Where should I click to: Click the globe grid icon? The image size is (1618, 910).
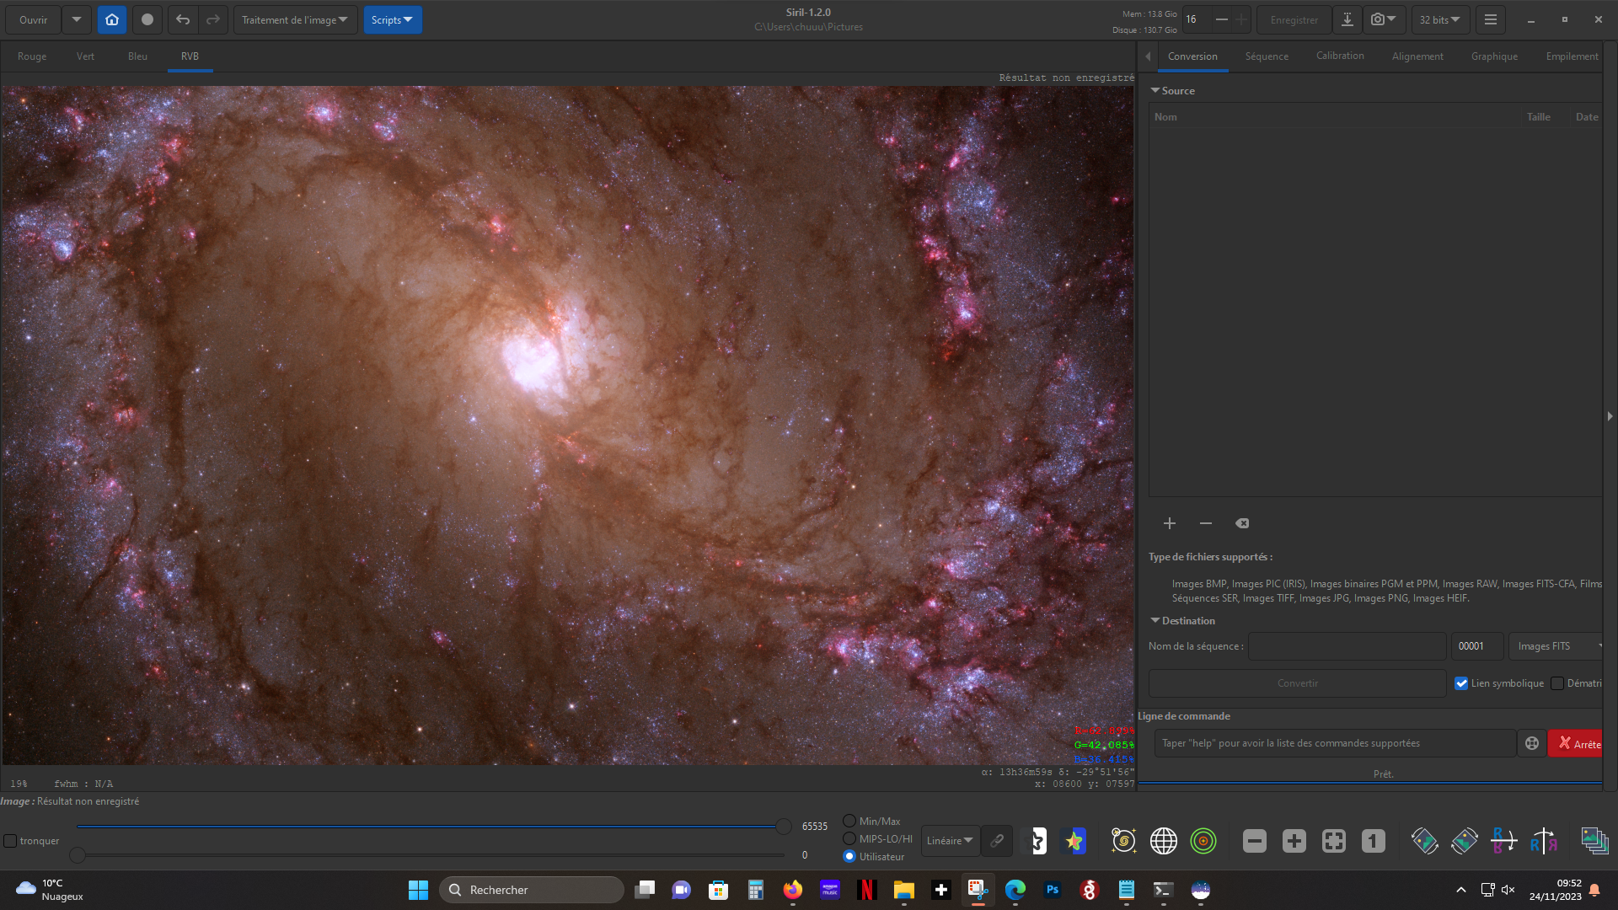click(1164, 840)
